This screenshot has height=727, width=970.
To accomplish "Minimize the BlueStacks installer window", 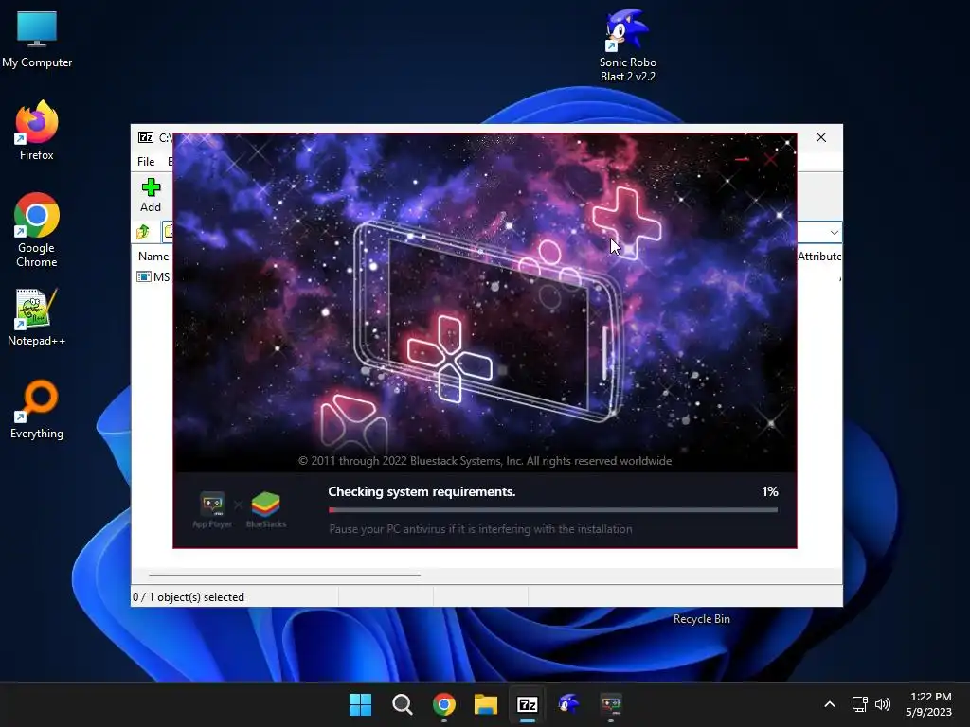I will click(x=743, y=159).
